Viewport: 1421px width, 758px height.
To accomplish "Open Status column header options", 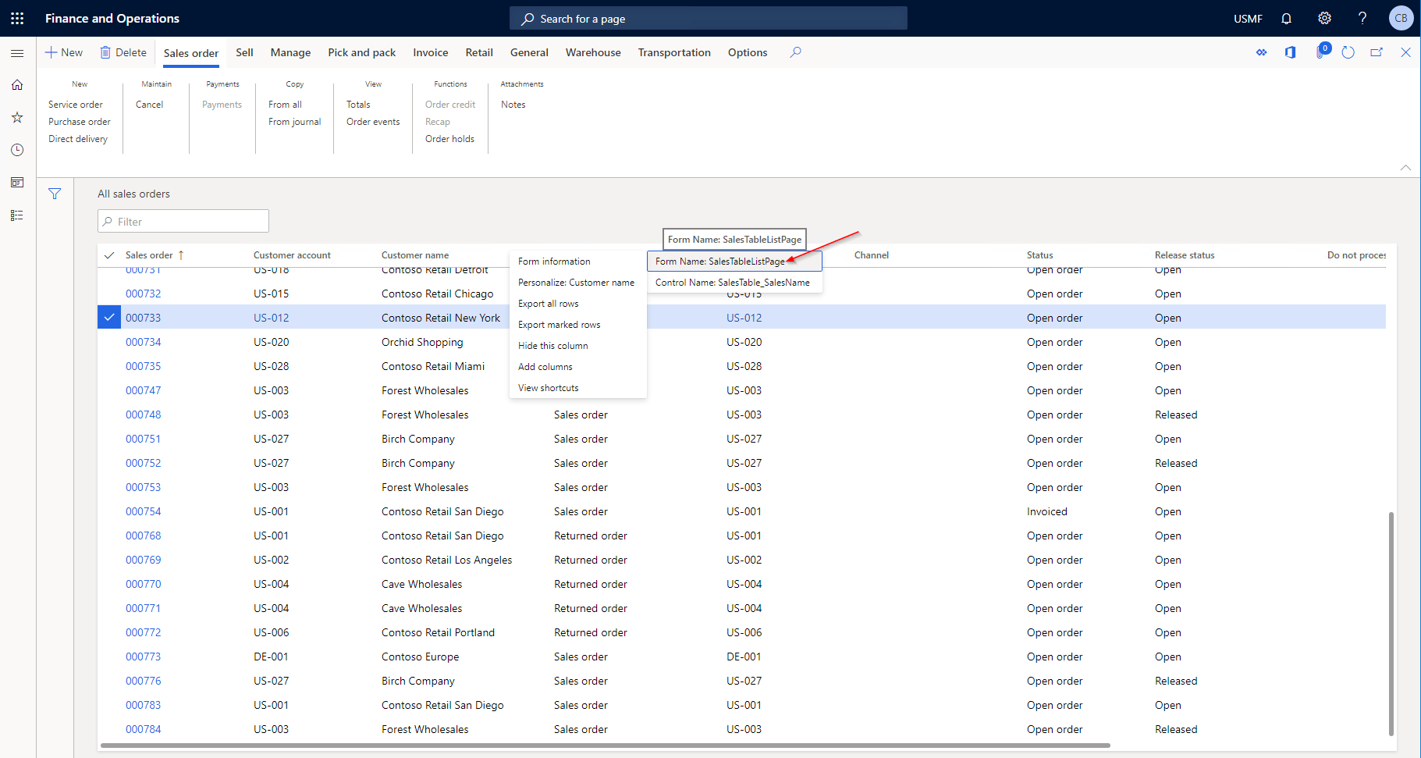I will pos(1039,255).
